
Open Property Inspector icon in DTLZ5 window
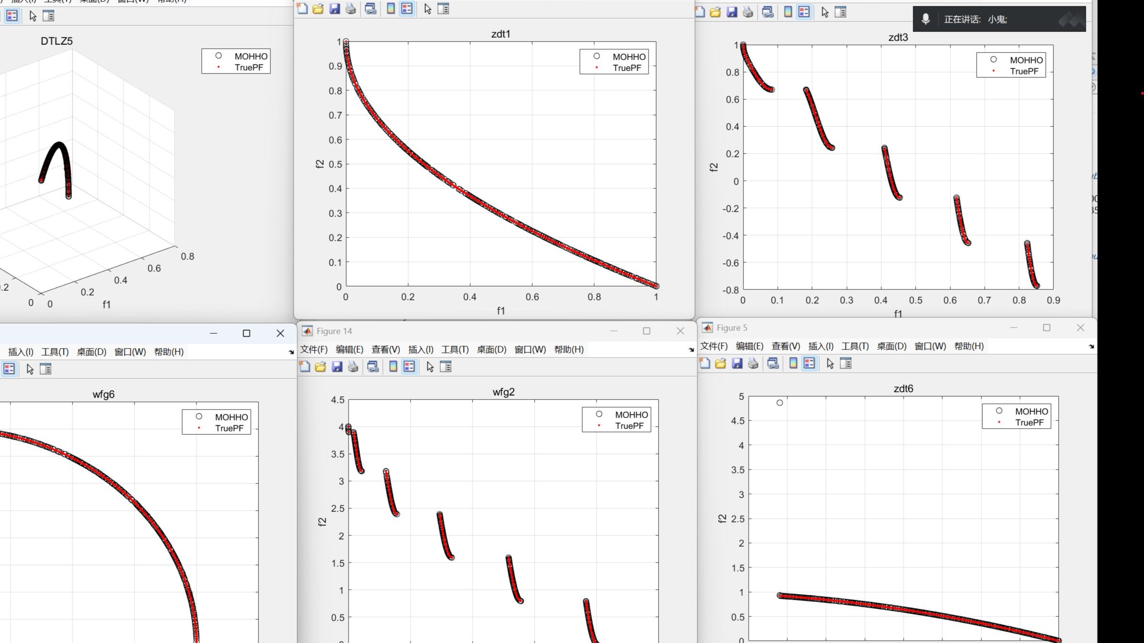[48, 16]
